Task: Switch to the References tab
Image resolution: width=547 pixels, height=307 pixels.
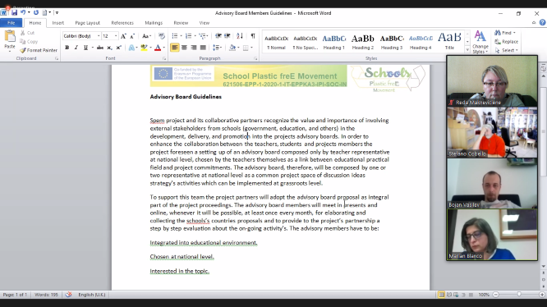Action: pos(122,23)
